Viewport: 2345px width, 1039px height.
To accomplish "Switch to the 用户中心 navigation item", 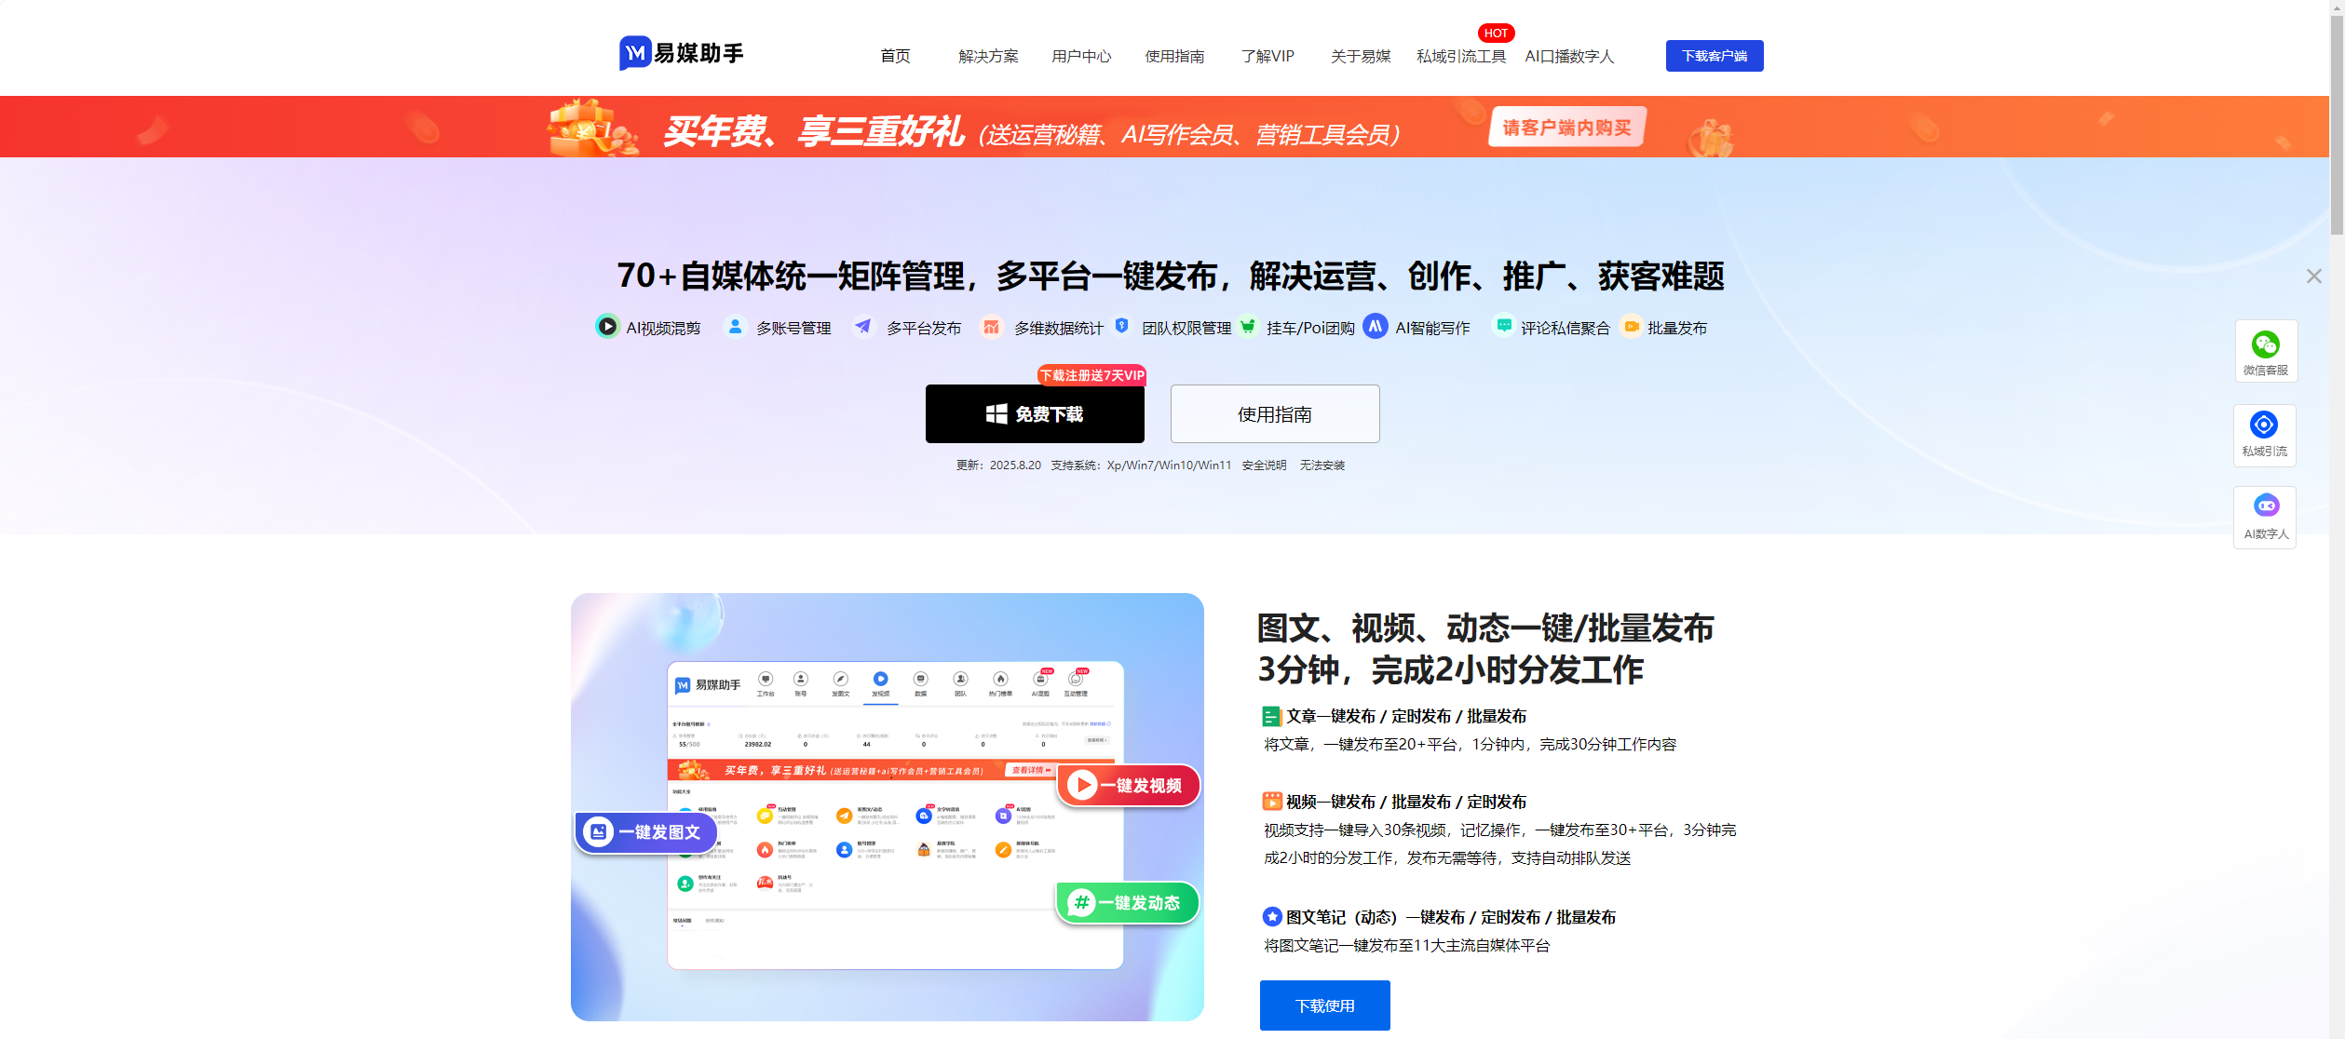I will coord(1081,56).
